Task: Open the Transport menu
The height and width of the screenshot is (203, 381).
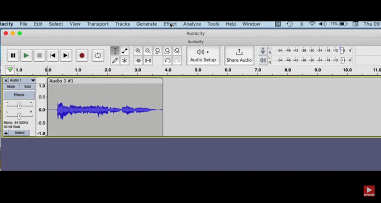Action: coord(97,24)
